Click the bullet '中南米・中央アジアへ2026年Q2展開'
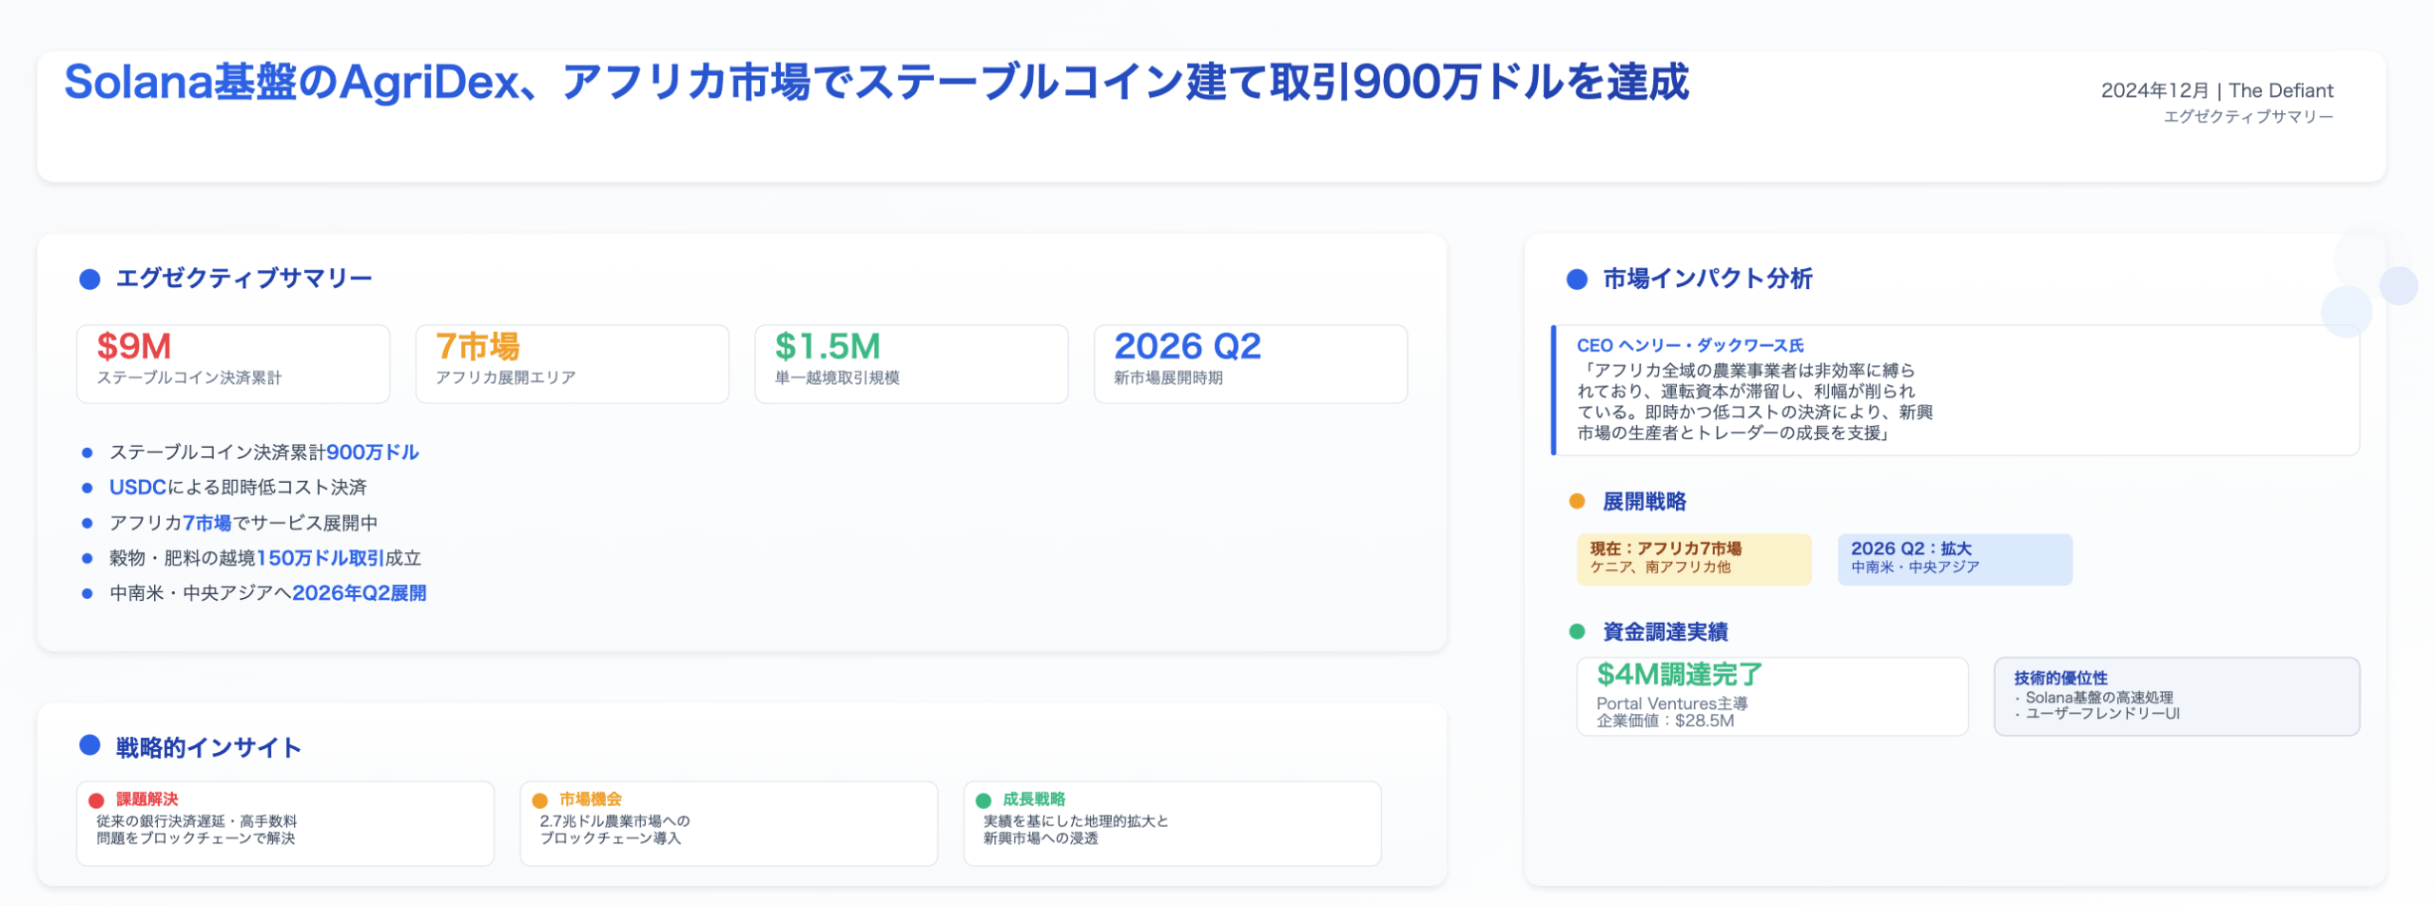This screenshot has width=2435, height=905. (267, 593)
